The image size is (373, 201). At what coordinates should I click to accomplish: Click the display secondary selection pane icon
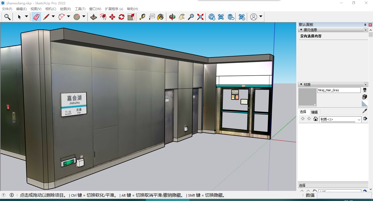point(365,90)
